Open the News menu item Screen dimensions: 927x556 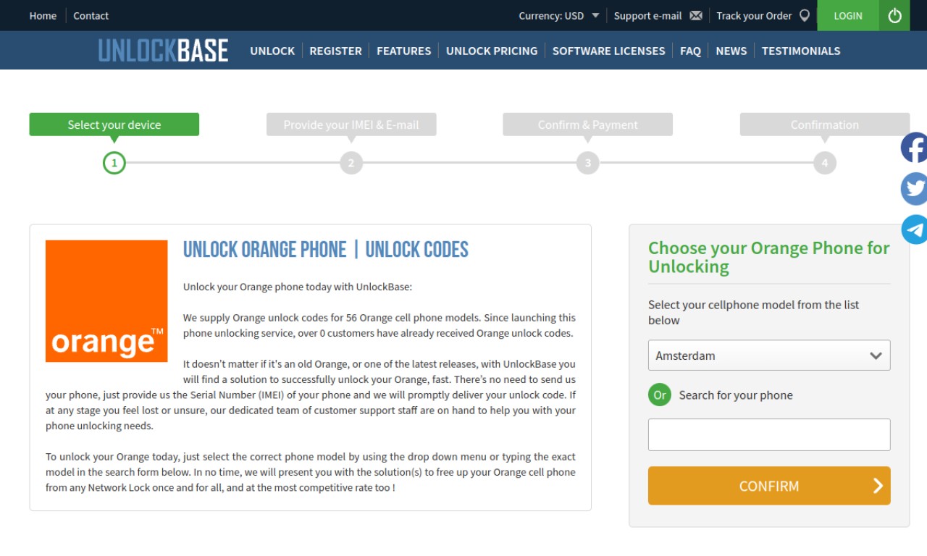(731, 51)
